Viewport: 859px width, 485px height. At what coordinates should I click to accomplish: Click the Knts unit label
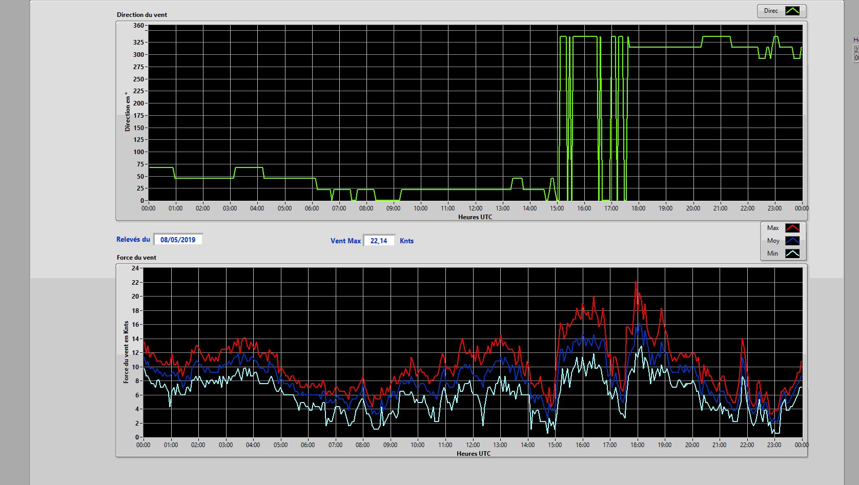406,241
